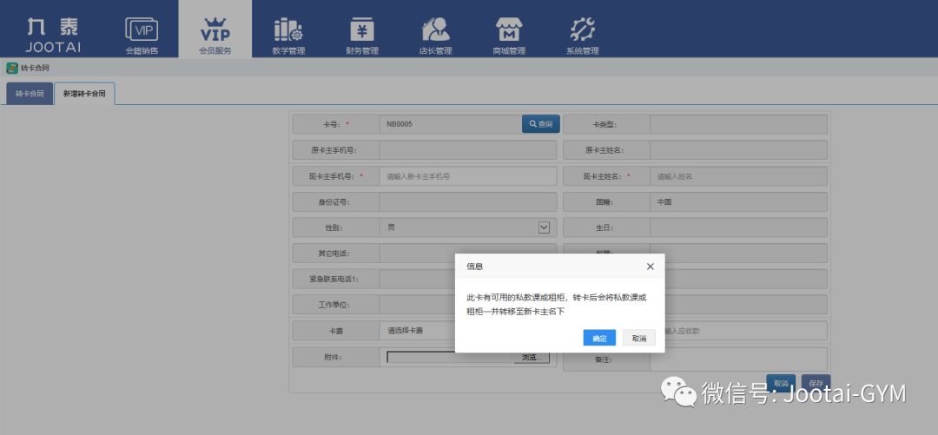This screenshot has height=435, width=938.
Task: Click the 备注 remarks field
Action: pyautogui.click(x=739, y=359)
